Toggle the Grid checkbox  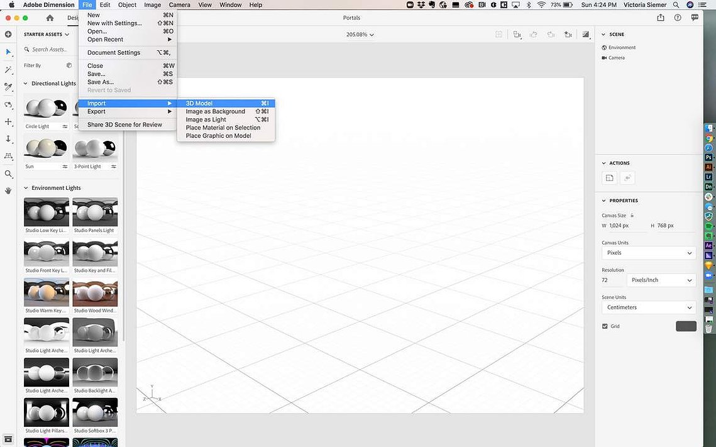(605, 326)
